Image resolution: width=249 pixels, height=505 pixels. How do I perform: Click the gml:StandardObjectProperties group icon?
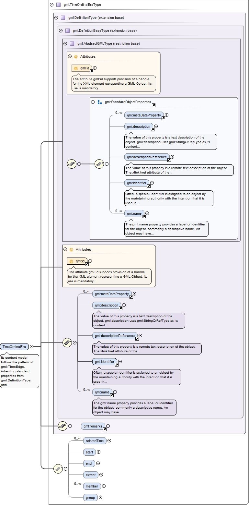tap(100, 102)
